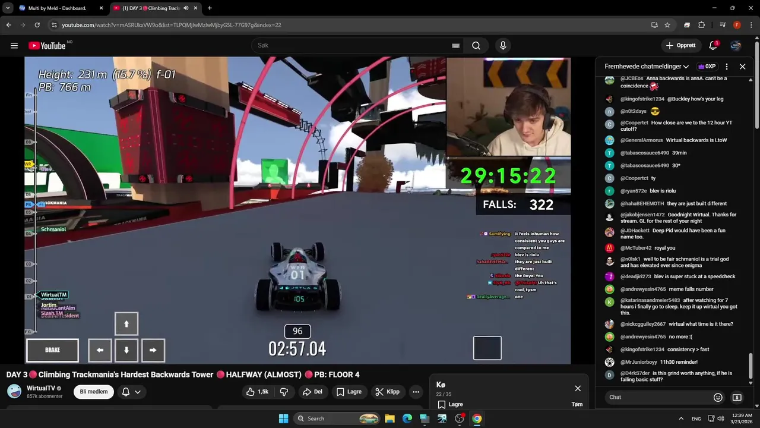
Task: Clear the queue with Tøm
Action: click(x=577, y=404)
